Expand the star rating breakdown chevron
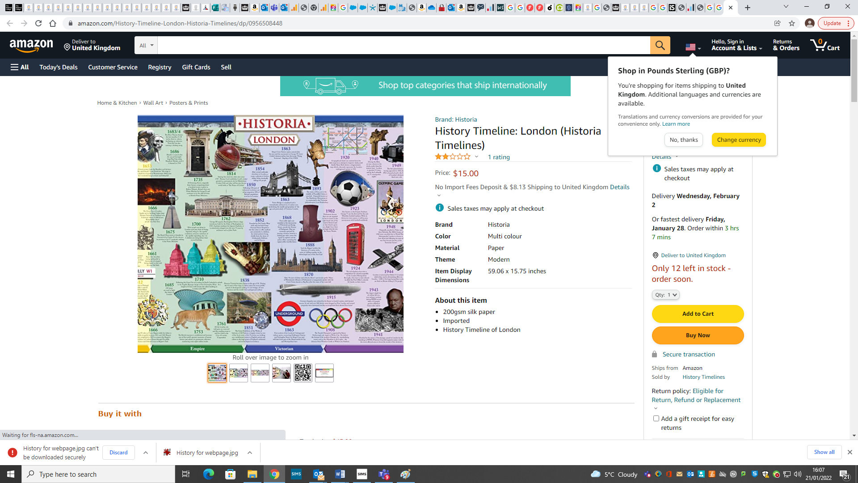This screenshot has width=858, height=483. [476, 157]
